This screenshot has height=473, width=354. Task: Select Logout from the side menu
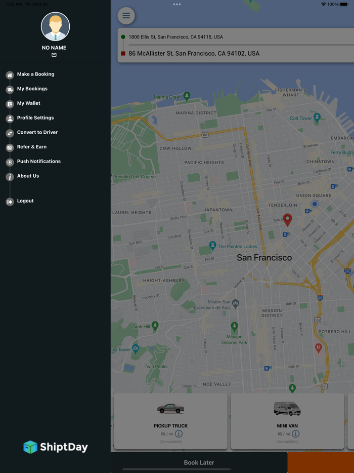click(25, 201)
